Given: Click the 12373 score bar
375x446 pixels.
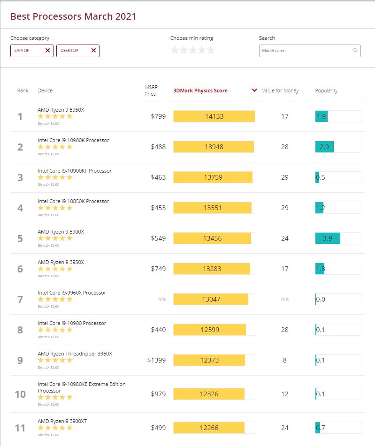Looking at the screenshot, I should tap(214, 360).
